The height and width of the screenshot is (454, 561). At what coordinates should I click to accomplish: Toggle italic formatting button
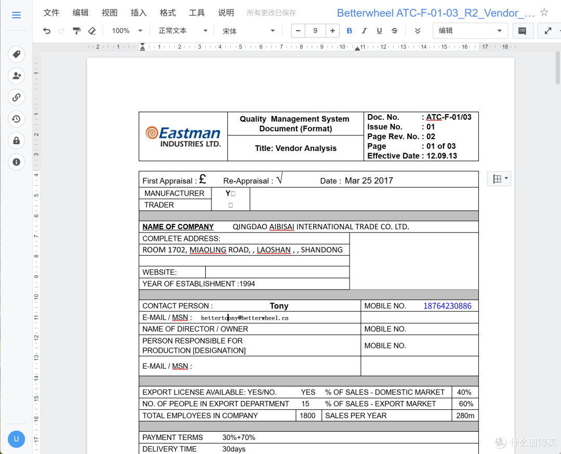[x=364, y=31]
